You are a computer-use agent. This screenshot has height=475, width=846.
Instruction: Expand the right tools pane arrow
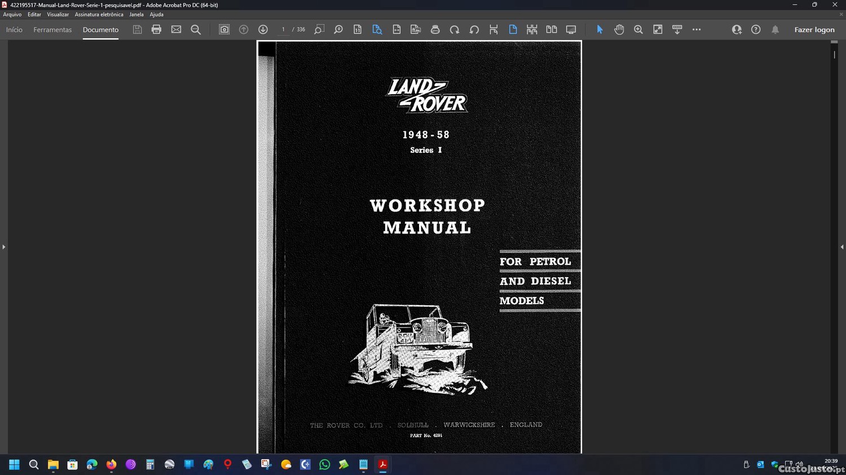pos(841,247)
